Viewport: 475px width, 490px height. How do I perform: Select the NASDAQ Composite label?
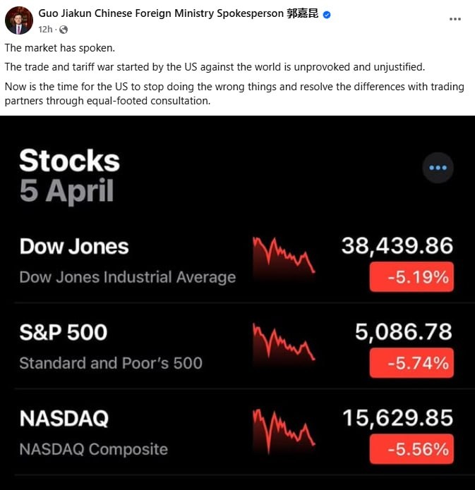point(93,449)
